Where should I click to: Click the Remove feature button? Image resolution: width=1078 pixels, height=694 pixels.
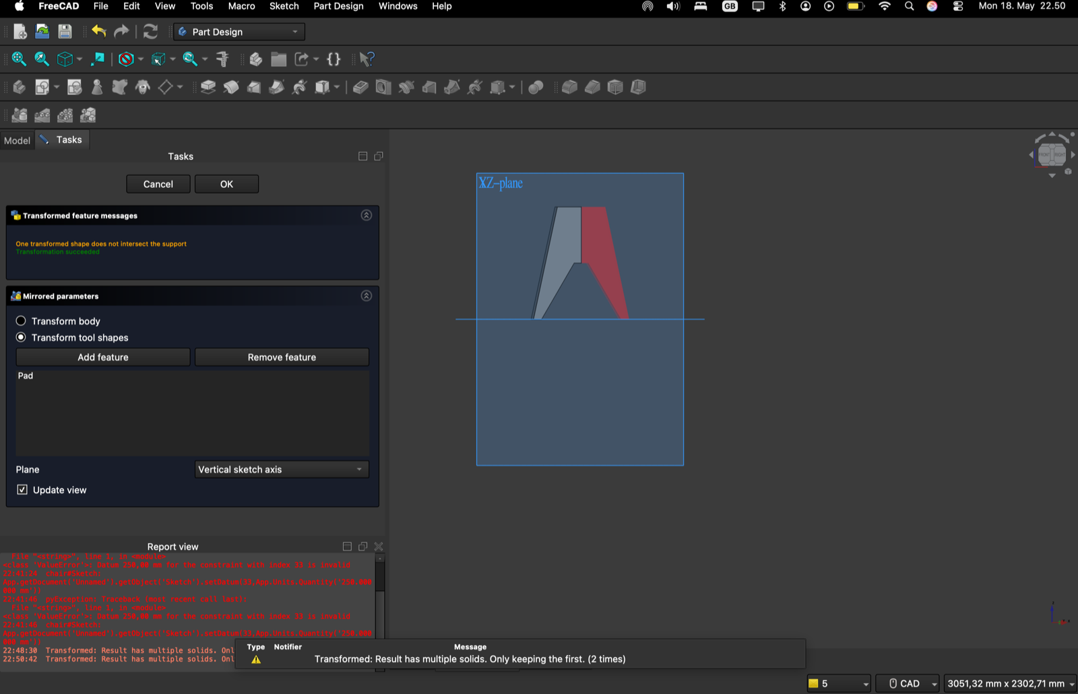[282, 357]
